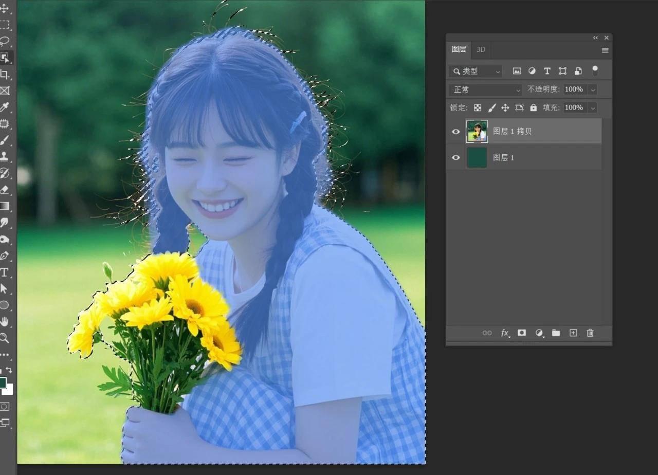Image resolution: width=658 pixels, height=475 pixels.
Task: Activate the Zoom tool
Action: click(x=5, y=338)
